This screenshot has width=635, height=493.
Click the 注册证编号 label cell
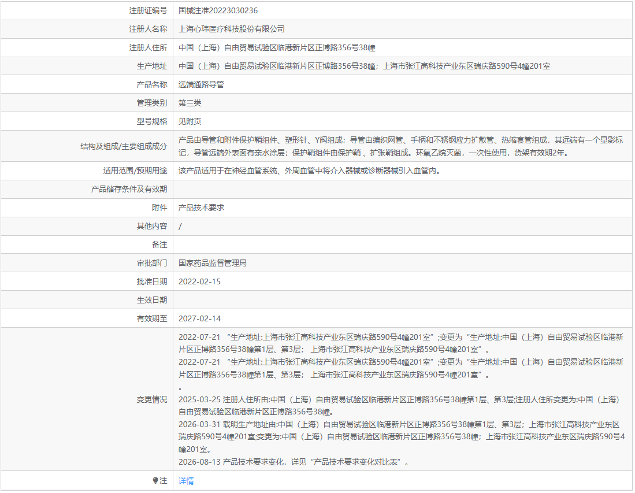(x=87, y=10)
